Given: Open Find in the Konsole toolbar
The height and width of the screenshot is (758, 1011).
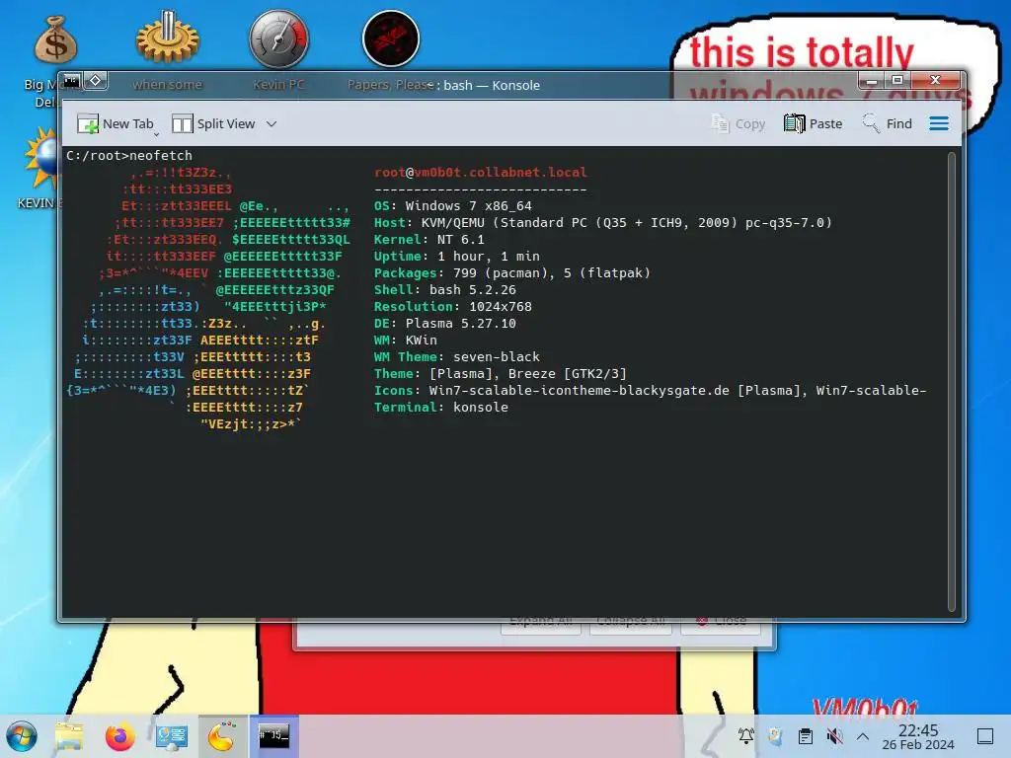Looking at the screenshot, I should click(888, 123).
